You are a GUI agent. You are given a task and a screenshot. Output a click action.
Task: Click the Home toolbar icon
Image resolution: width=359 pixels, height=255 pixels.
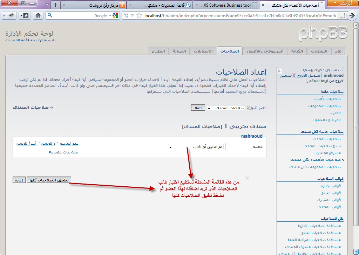pyautogui.click(x=38, y=15)
